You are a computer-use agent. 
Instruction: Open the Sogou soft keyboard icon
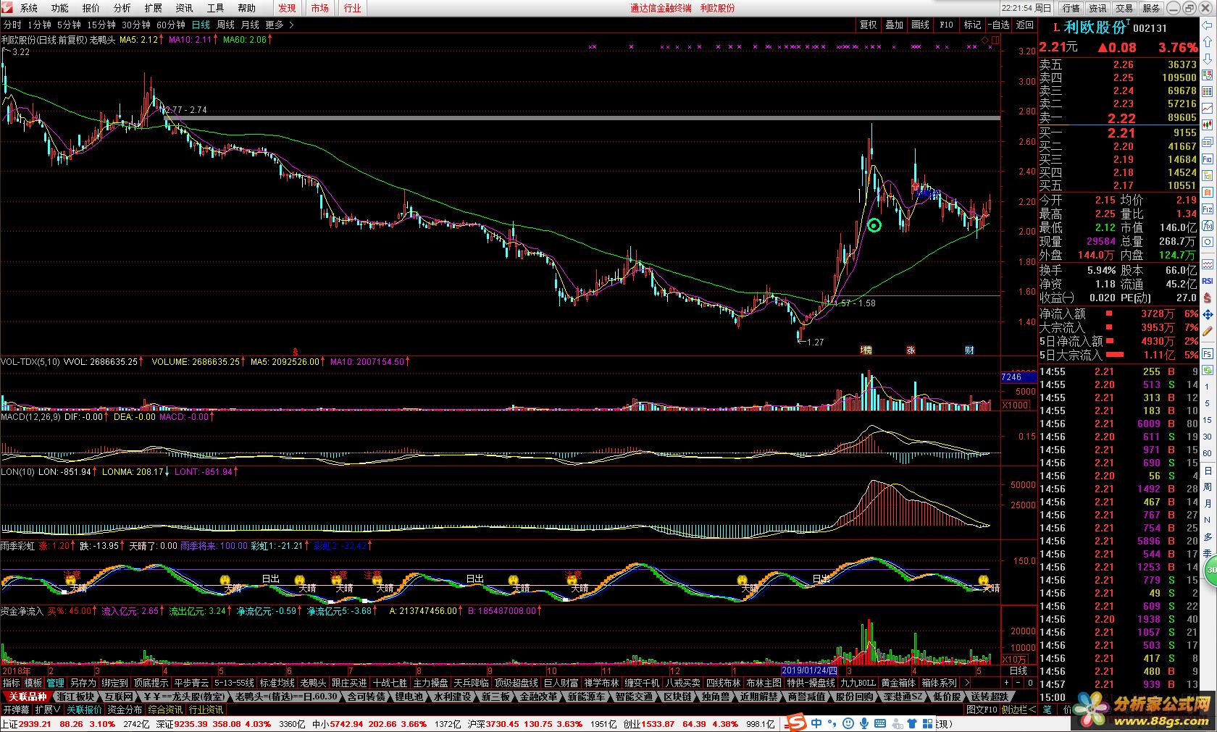pyautogui.click(x=879, y=723)
